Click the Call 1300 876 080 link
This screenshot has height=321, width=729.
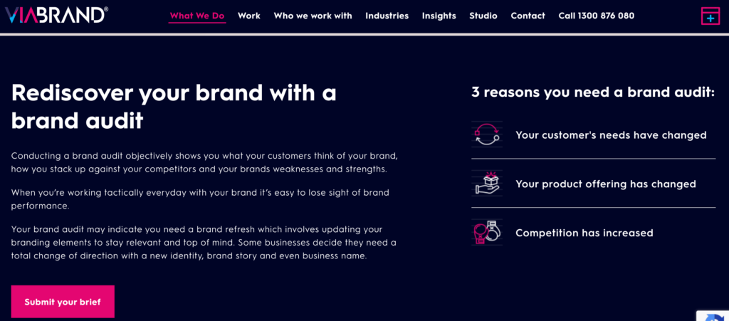pos(596,16)
